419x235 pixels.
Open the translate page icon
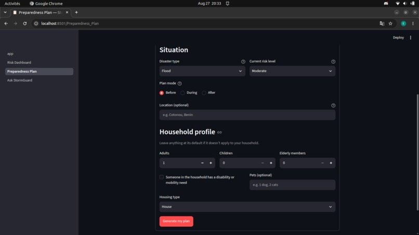382,23
